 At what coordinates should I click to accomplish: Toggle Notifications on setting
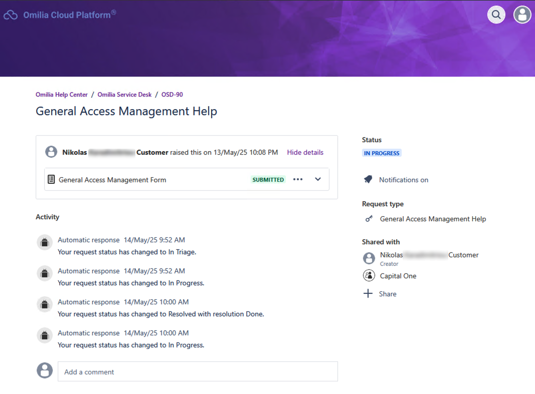click(403, 180)
